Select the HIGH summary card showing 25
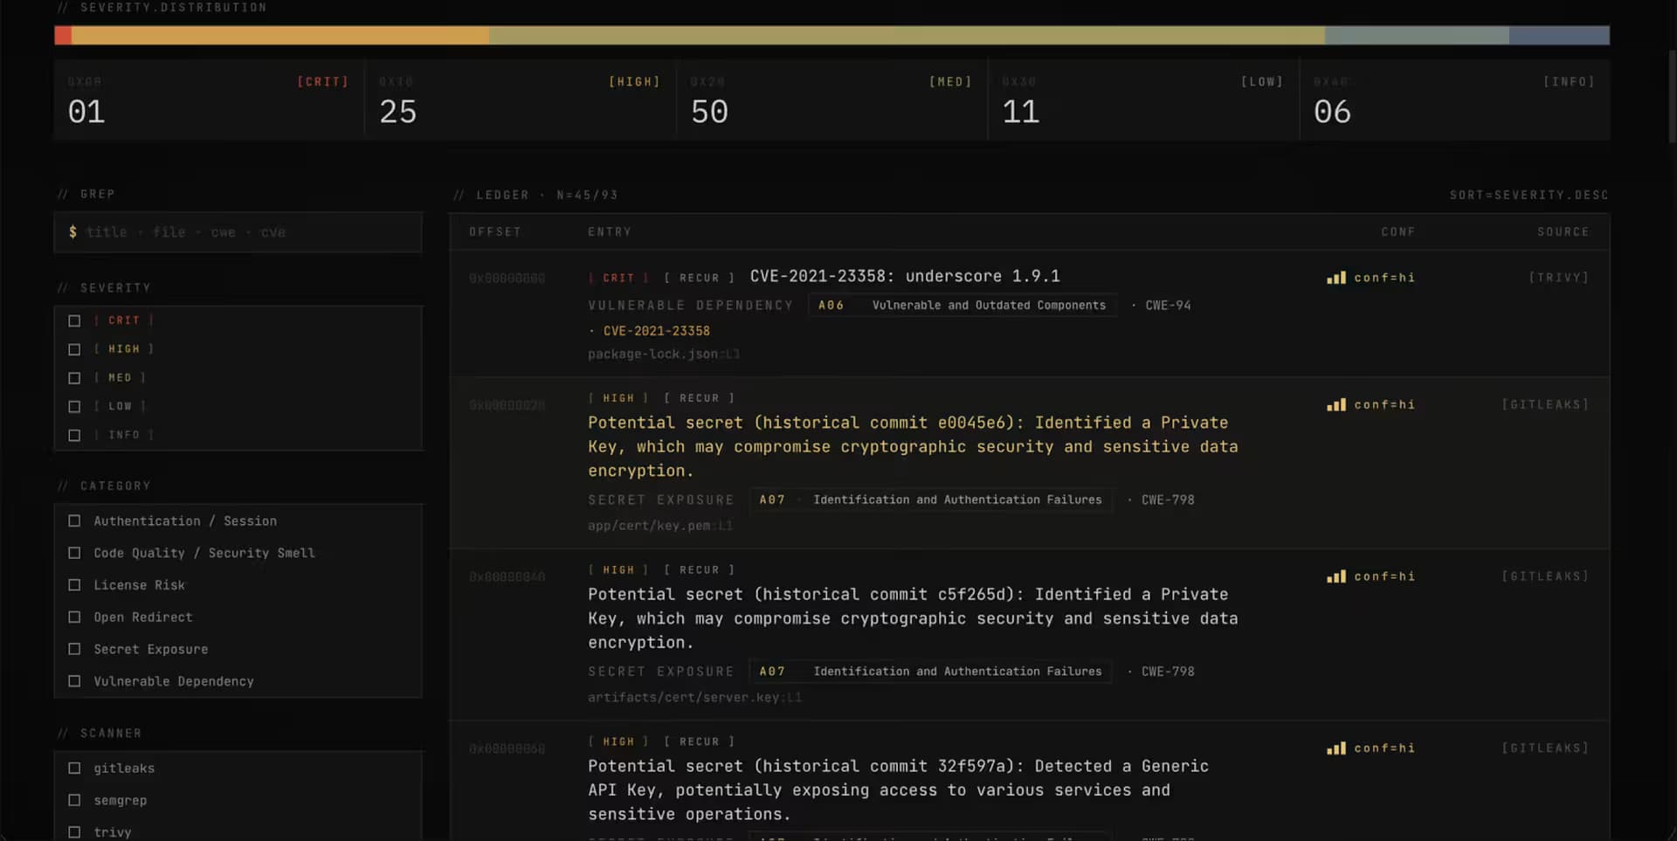The image size is (1677, 841). [x=521, y=100]
